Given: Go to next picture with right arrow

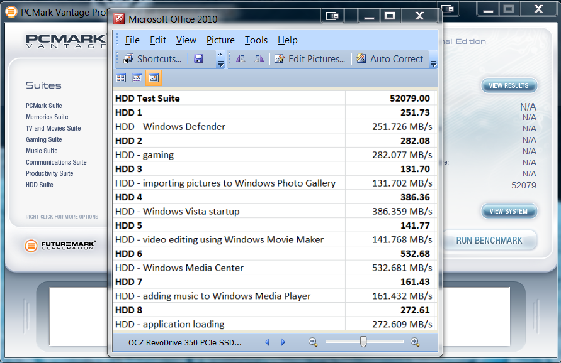Looking at the screenshot, I should (283, 342).
